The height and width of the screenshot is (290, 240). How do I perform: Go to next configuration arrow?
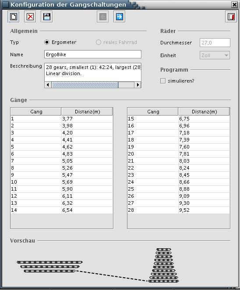coord(120,17)
